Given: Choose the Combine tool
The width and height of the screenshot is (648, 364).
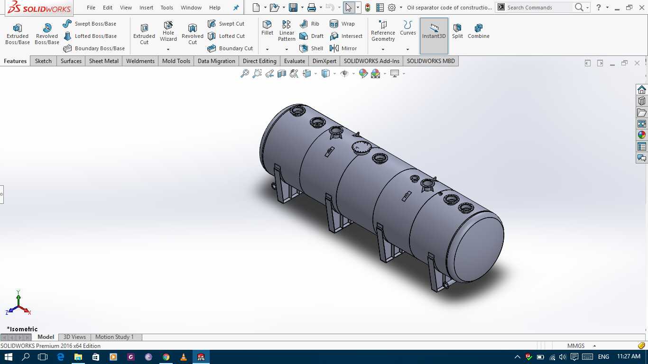Looking at the screenshot, I should coord(479,31).
